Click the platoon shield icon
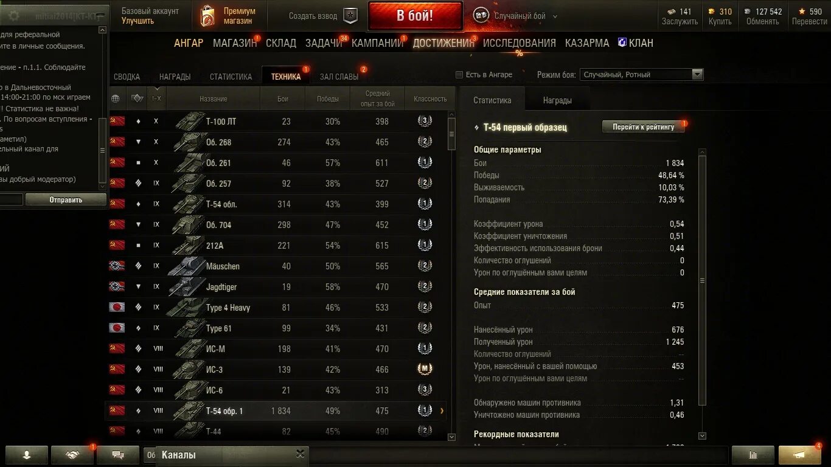 (350, 16)
